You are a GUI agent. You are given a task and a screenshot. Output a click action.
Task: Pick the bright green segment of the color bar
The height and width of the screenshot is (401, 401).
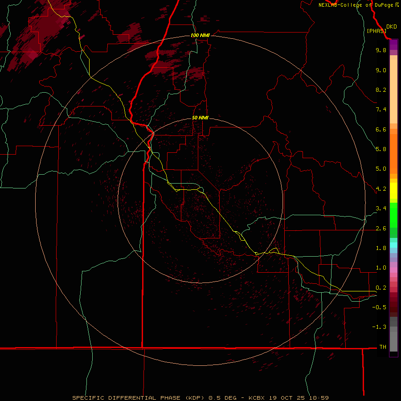pos(393,215)
